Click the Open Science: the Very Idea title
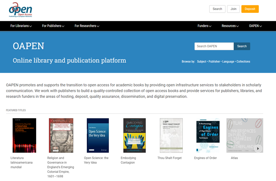 [x=96, y=160]
